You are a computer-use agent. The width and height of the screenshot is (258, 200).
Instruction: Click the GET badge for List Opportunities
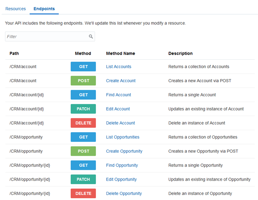pyautogui.click(x=83, y=137)
